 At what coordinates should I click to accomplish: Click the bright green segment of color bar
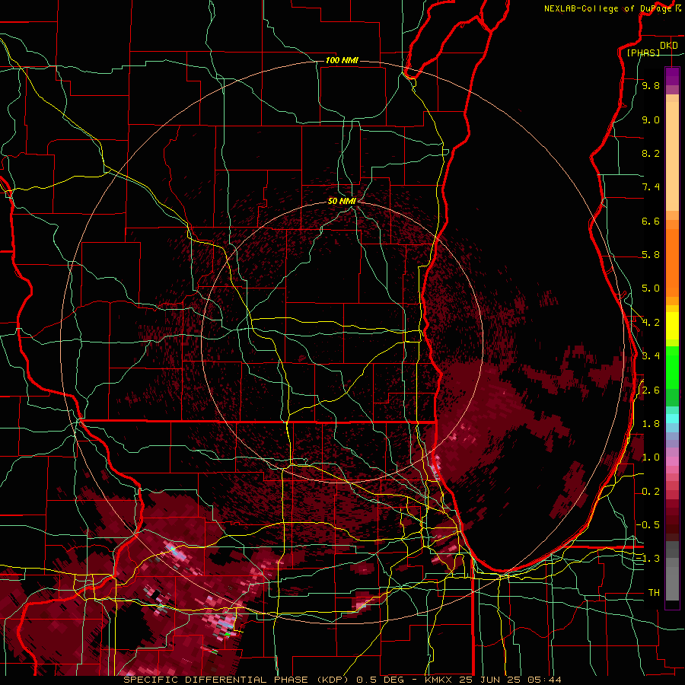[x=672, y=367]
